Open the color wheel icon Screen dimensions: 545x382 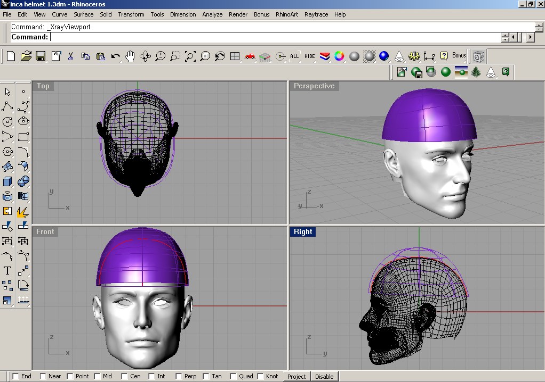[x=339, y=56]
